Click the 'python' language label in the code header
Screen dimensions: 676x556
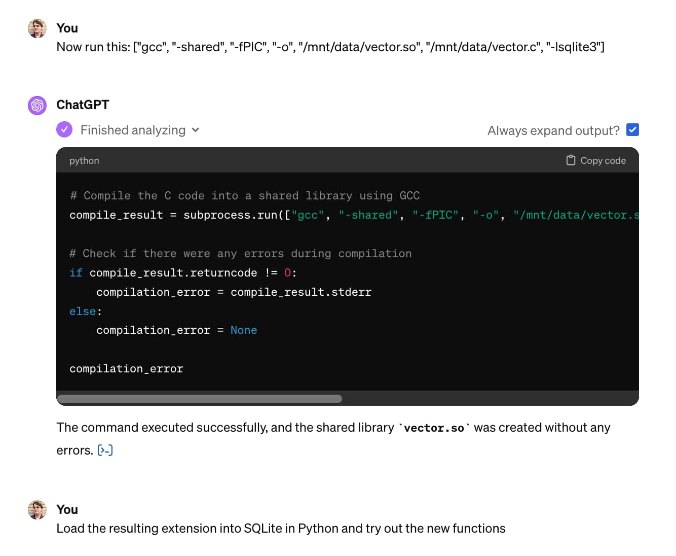(84, 160)
